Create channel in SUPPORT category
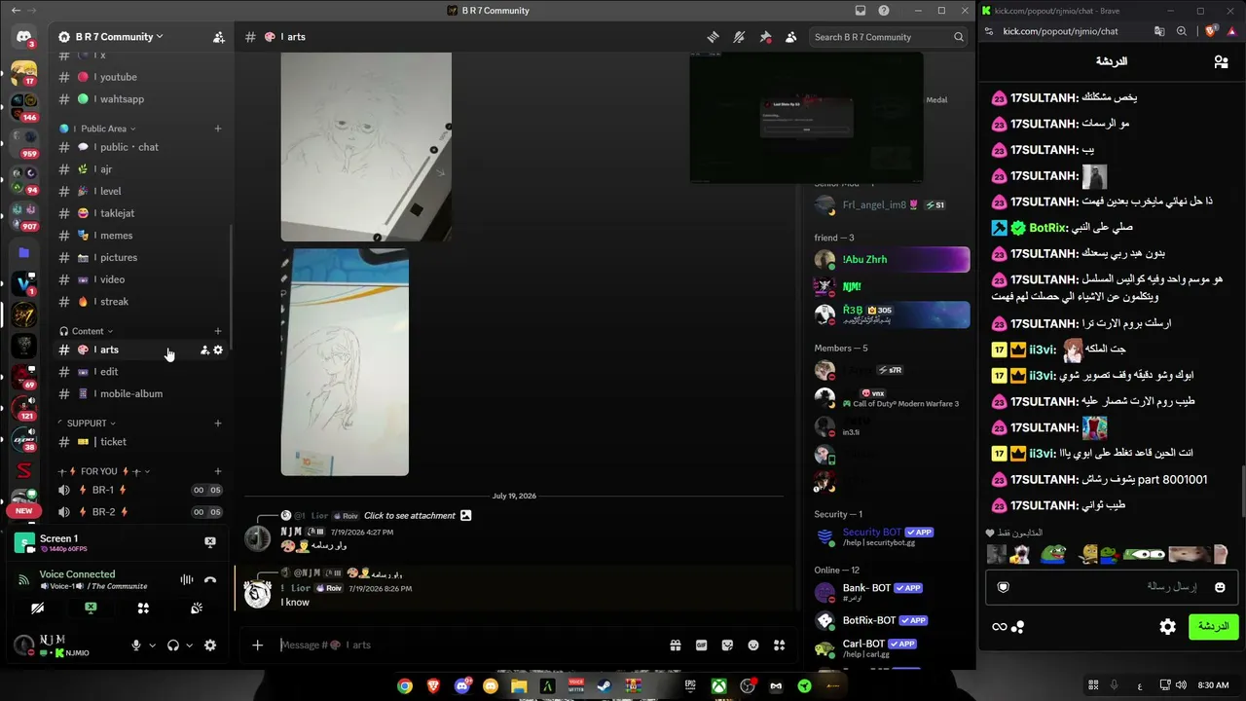This screenshot has width=1246, height=701. tap(218, 424)
